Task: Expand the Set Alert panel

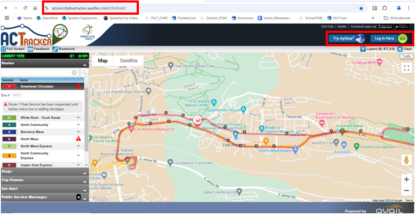Action: (x=45, y=189)
